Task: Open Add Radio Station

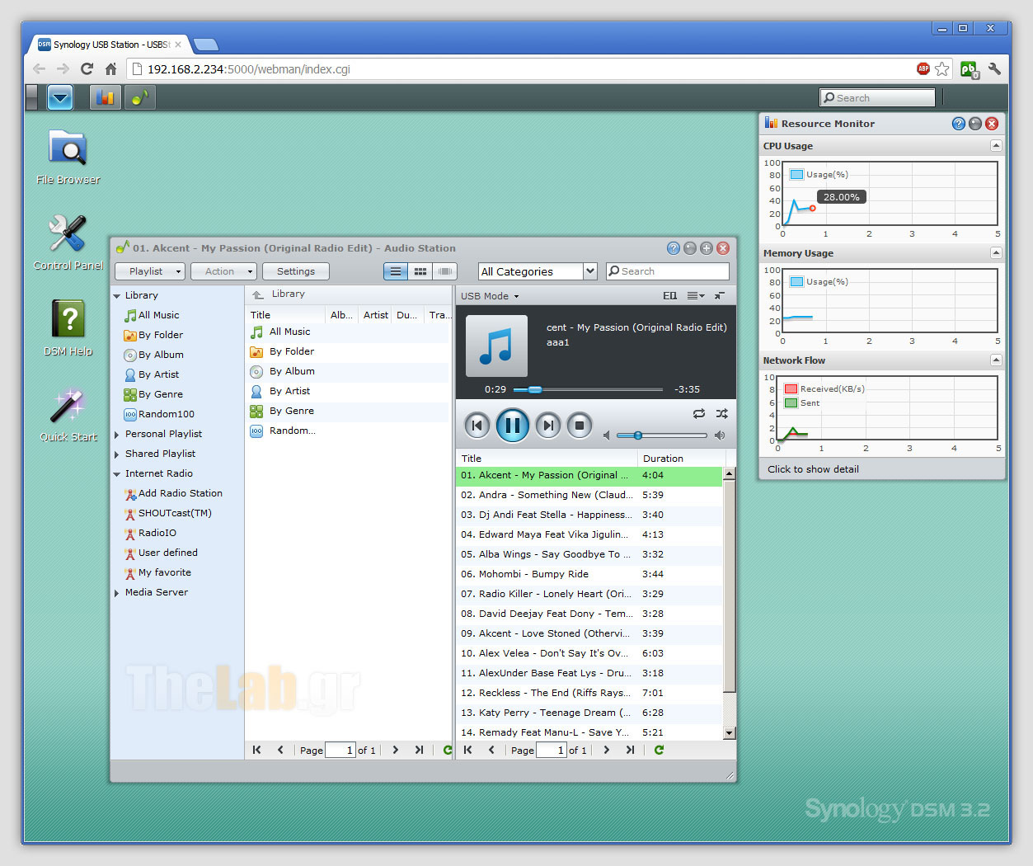Action: click(173, 493)
